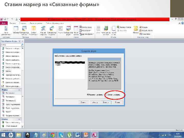Image resolution: width=184 pixels, height=138 pixels.
Task: Open Работа с базами данных tab
Action: click(55, 23)
